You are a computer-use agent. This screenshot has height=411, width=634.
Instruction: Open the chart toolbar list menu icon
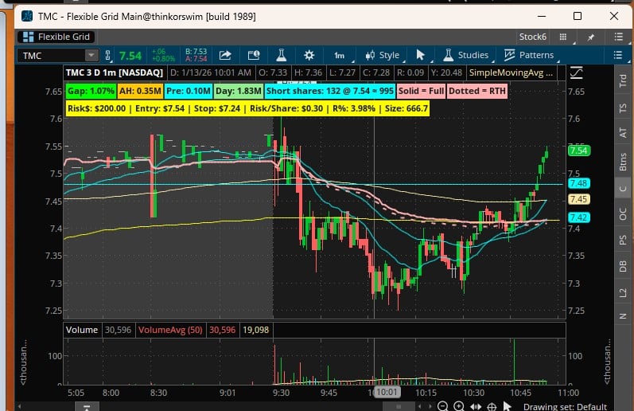pos(617,55)
